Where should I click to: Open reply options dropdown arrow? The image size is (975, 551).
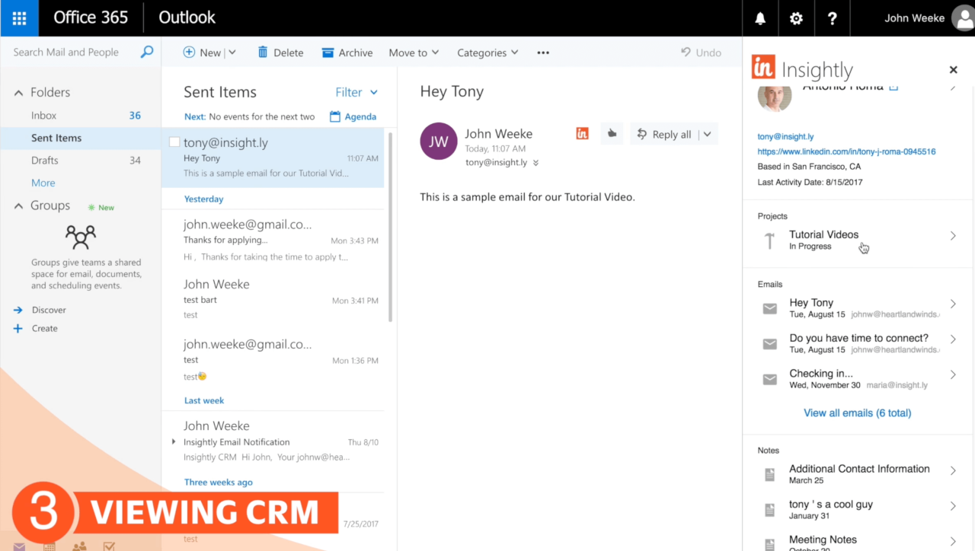coord(707,134)
